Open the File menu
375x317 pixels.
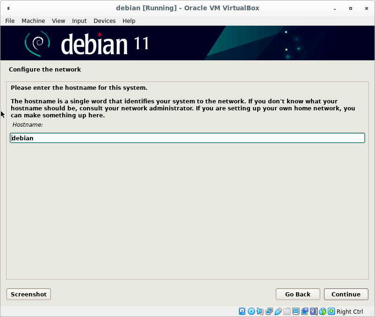[10, 21]
